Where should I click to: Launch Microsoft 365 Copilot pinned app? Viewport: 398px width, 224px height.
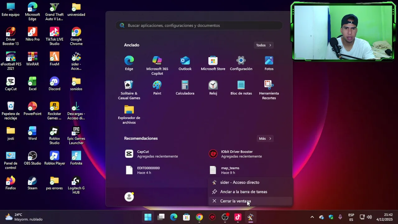click(157, 66)
